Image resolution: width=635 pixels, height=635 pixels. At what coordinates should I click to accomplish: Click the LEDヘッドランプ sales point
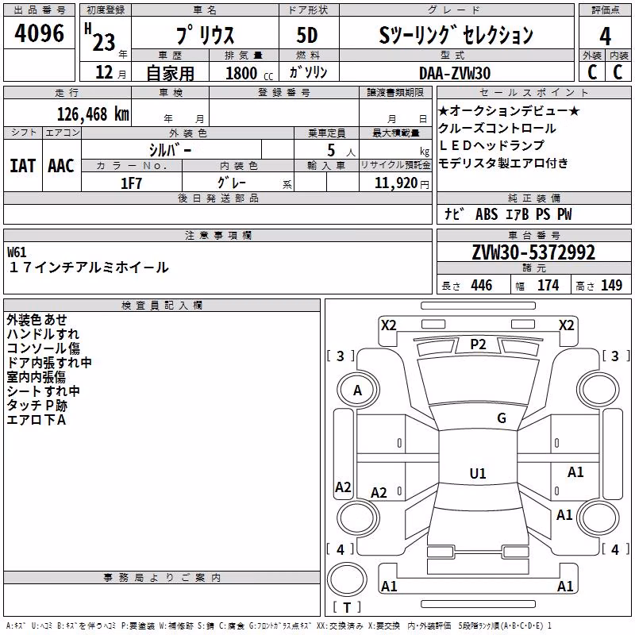tap(491, 145)
